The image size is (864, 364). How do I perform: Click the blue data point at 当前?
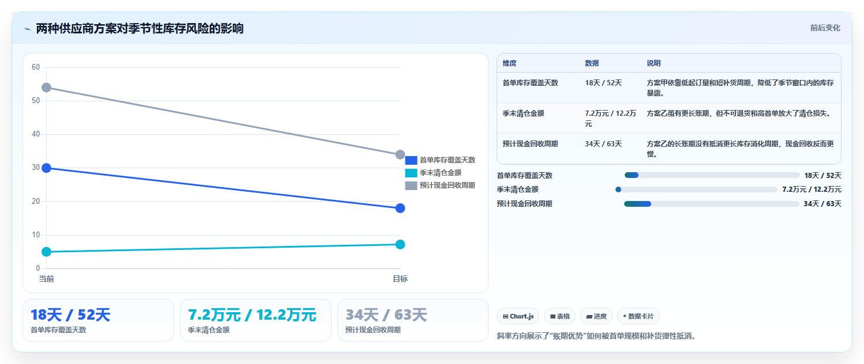point(47,168)
